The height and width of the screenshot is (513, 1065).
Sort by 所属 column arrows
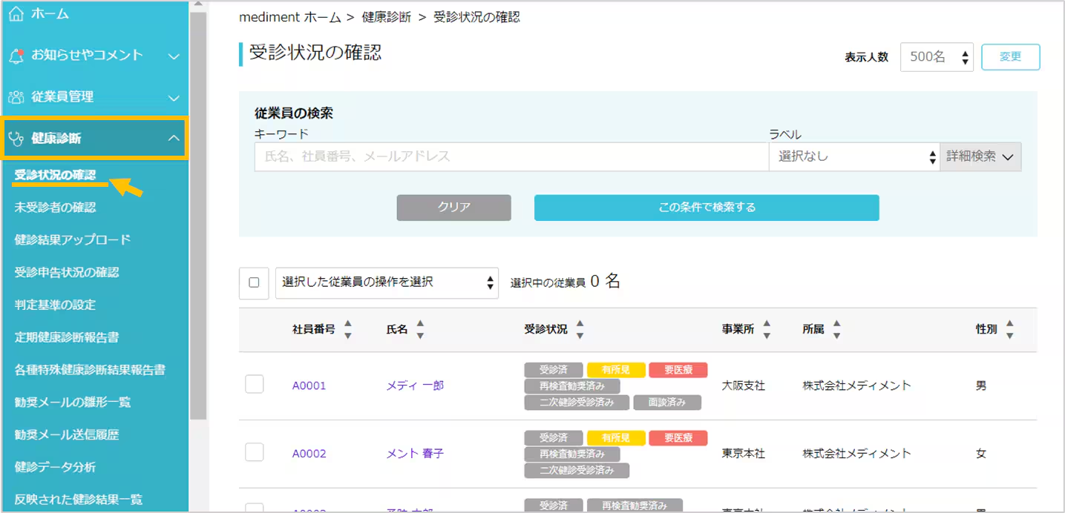coord(836,330)
